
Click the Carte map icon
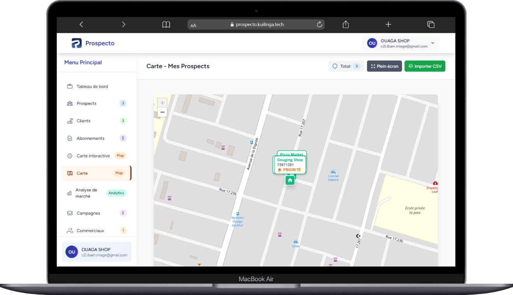[x=70, y=173]
